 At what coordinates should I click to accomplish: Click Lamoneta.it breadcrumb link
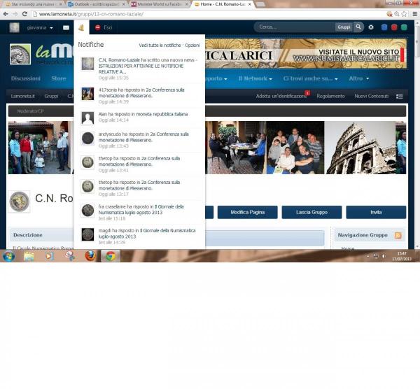click(23, 96)
